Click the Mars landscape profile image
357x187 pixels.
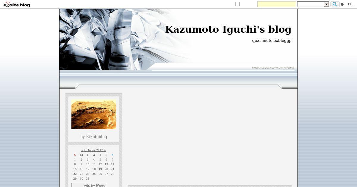[94, 114]
